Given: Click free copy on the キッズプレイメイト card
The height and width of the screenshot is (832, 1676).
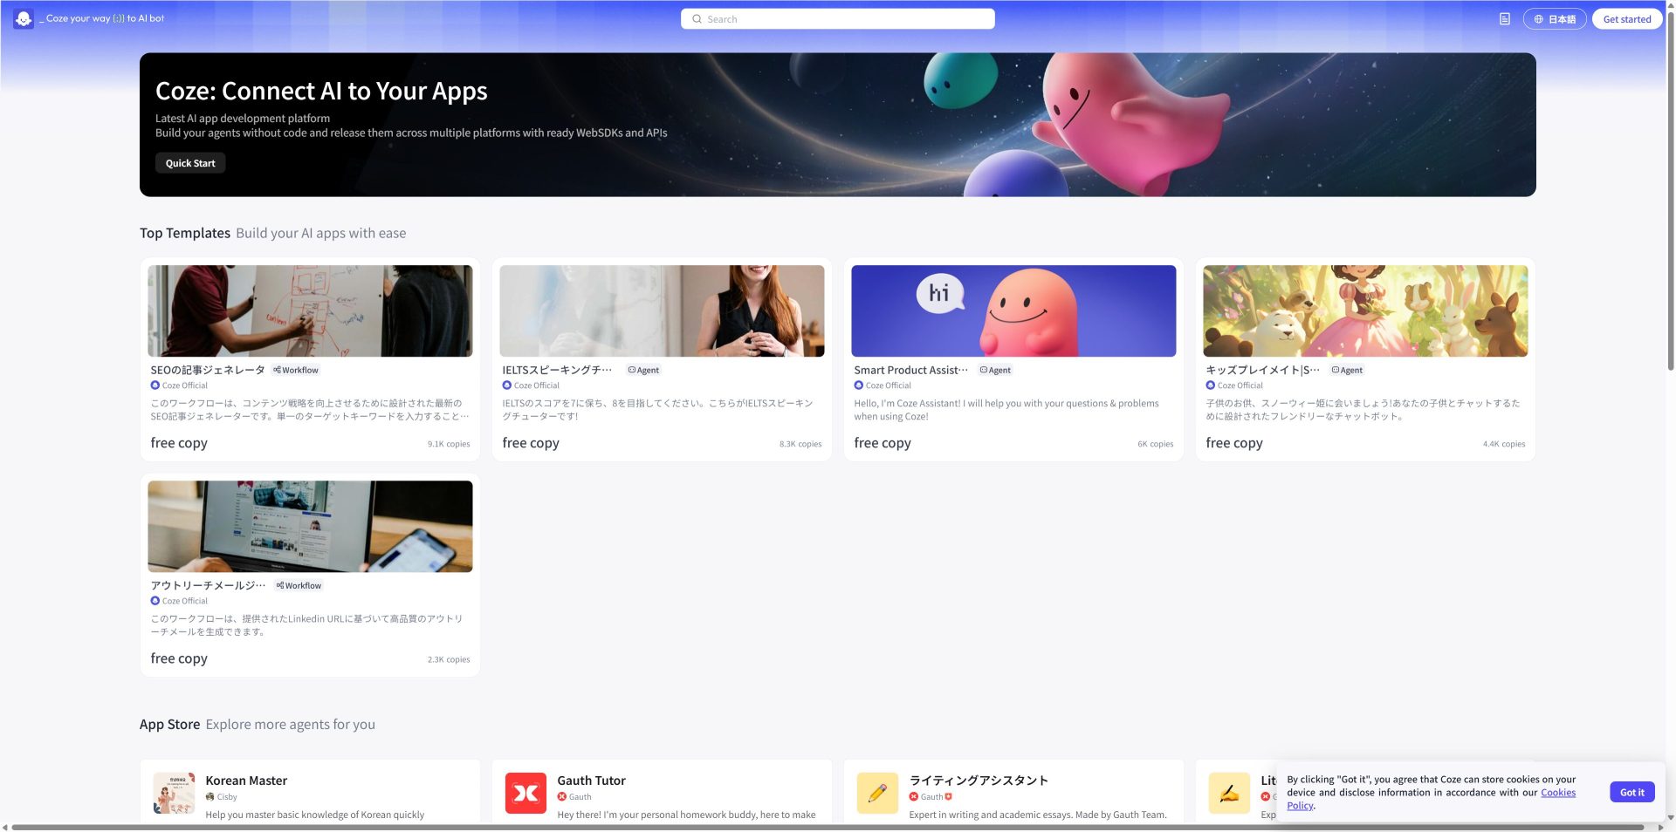Looking at the screenshot, I should tap(1234, 443).
